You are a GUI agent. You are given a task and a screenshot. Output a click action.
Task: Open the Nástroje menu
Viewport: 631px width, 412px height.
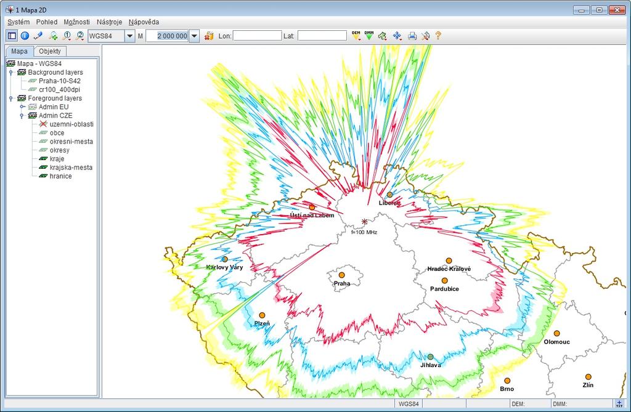109,22
